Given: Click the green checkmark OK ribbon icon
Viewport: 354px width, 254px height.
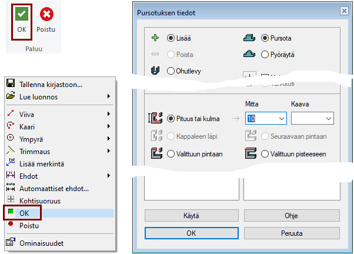Looking at the screenshot, I should (21, 14).
